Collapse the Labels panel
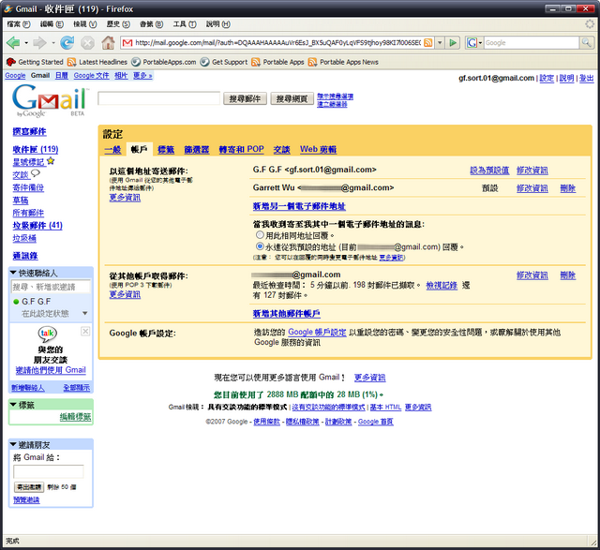600x550 pixels. tap(13, 405)
